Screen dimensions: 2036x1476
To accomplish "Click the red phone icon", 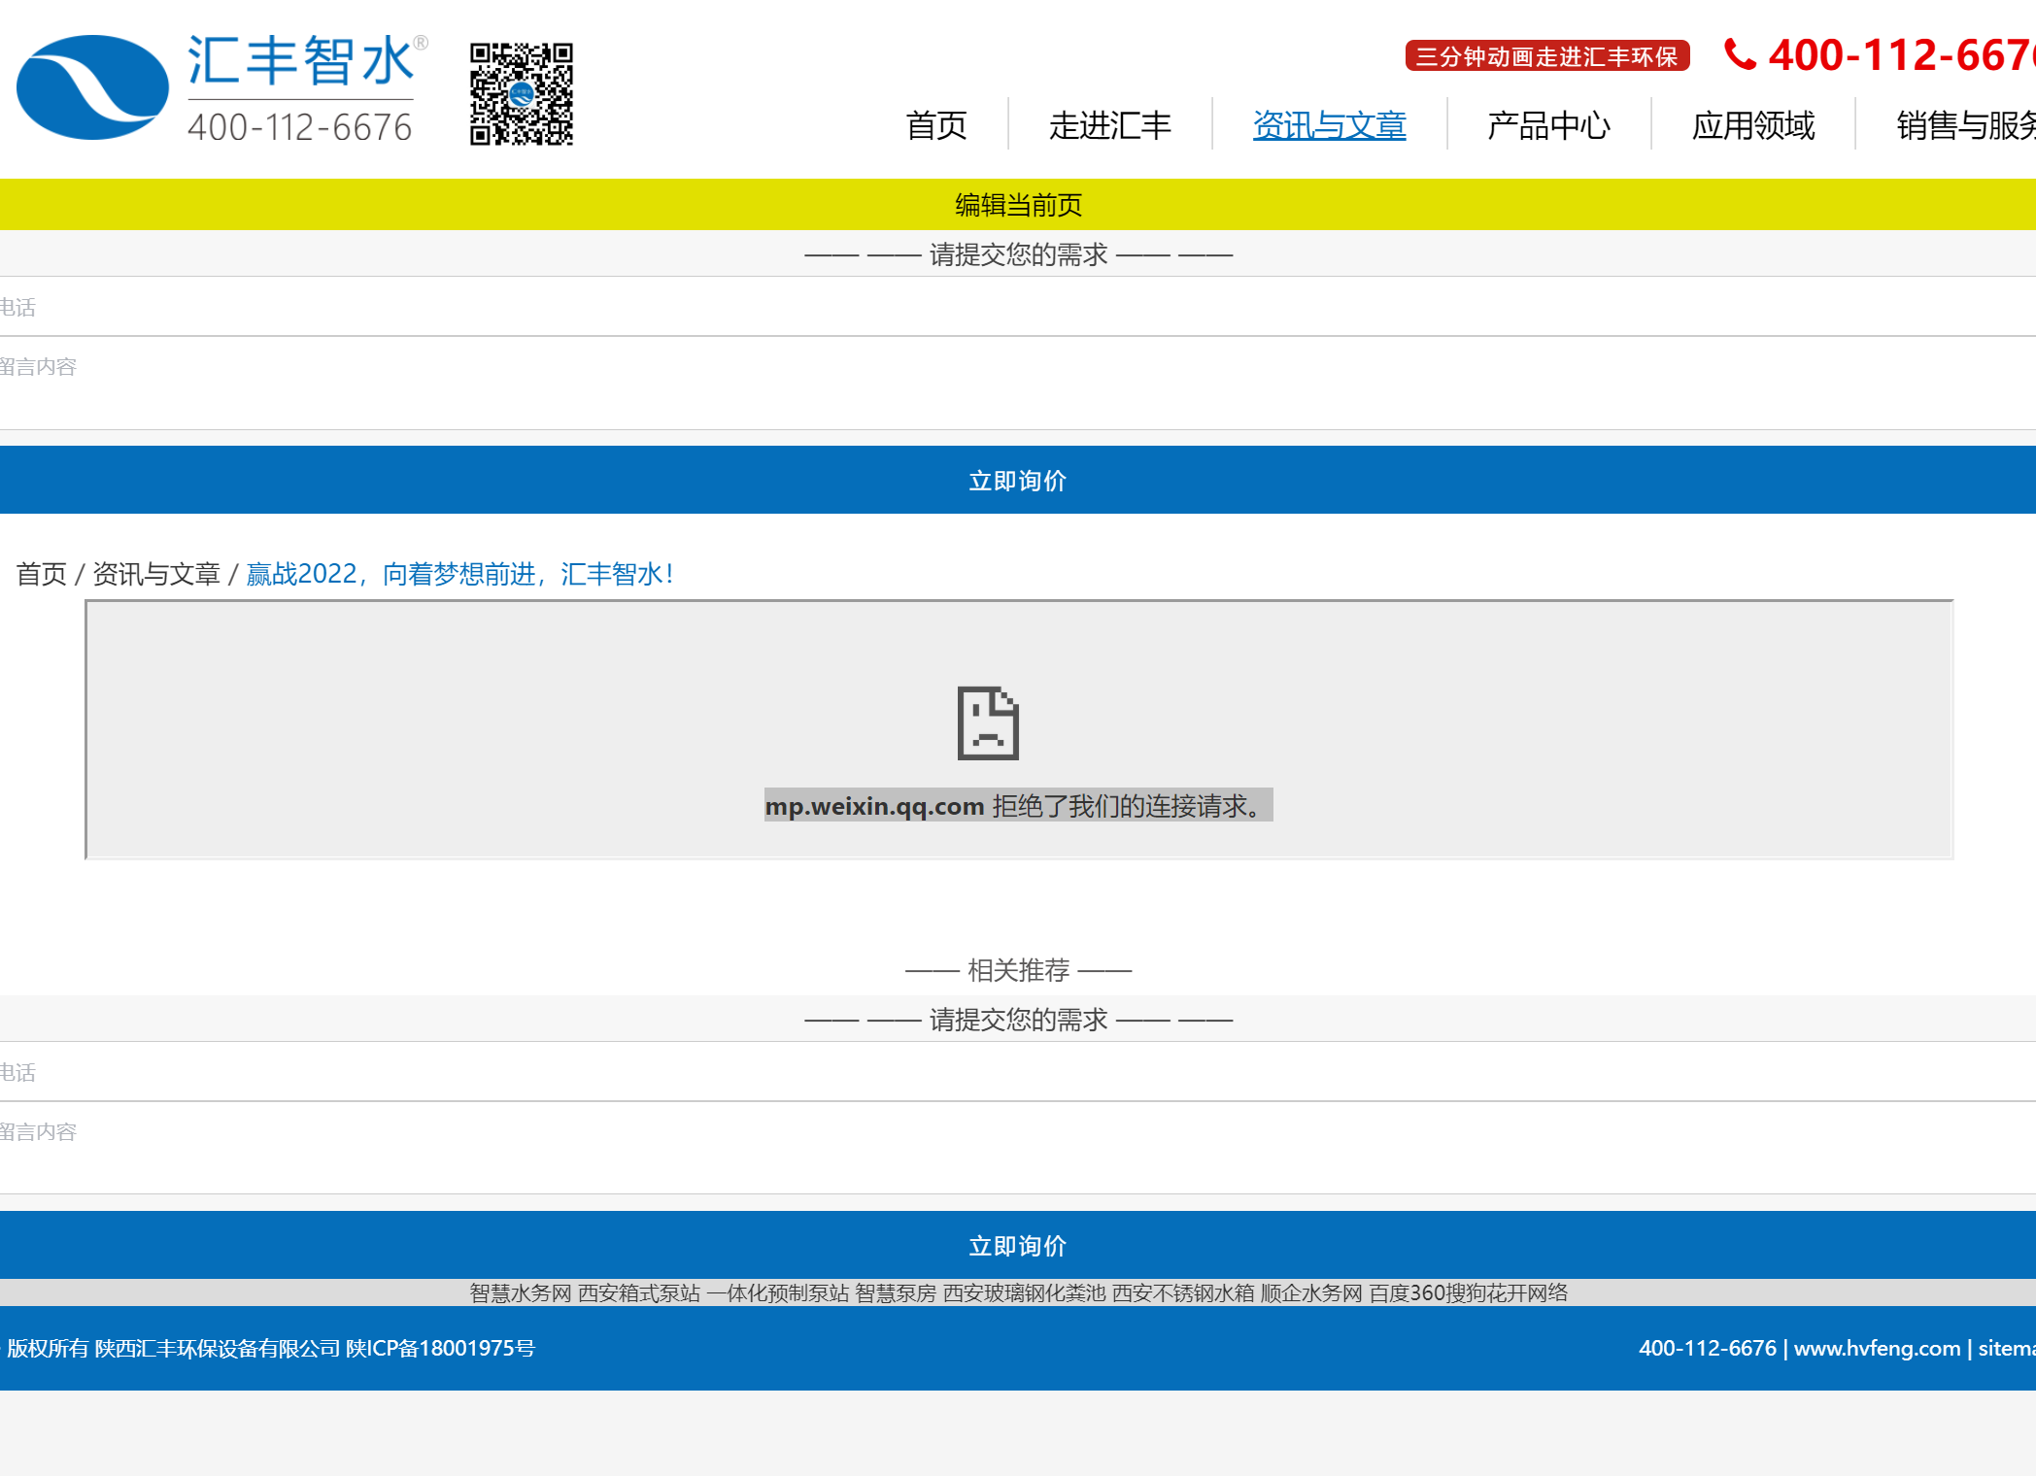I will 1739,54.
